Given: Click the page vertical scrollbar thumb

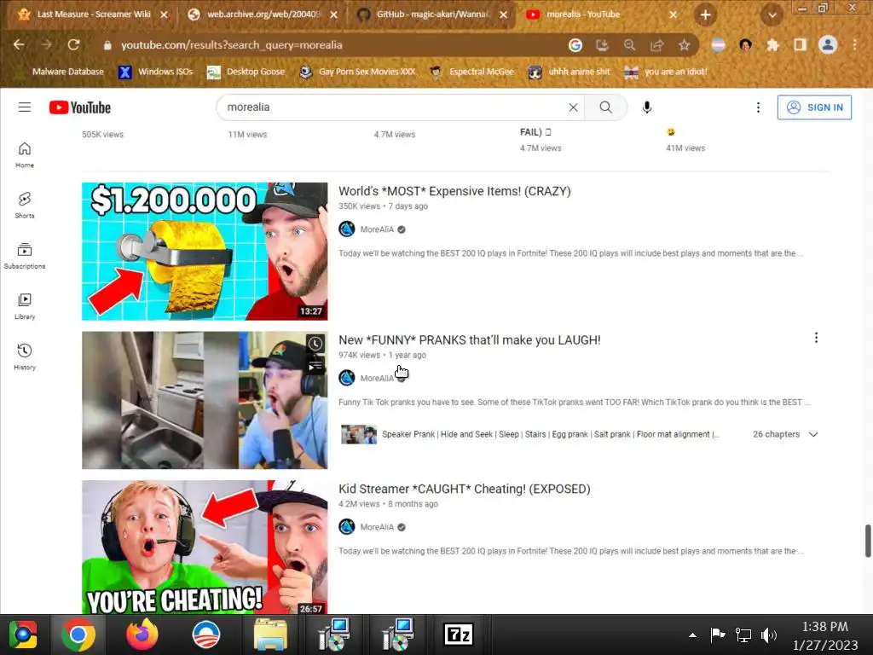Looking at the screenshot, I should click(x=867, y=540).
